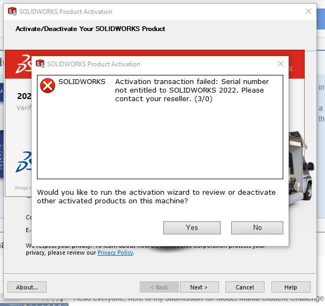Click the camper van image in background

coord(301,167)
